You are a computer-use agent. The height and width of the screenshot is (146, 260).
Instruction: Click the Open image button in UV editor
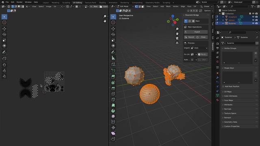click(104, 6)
